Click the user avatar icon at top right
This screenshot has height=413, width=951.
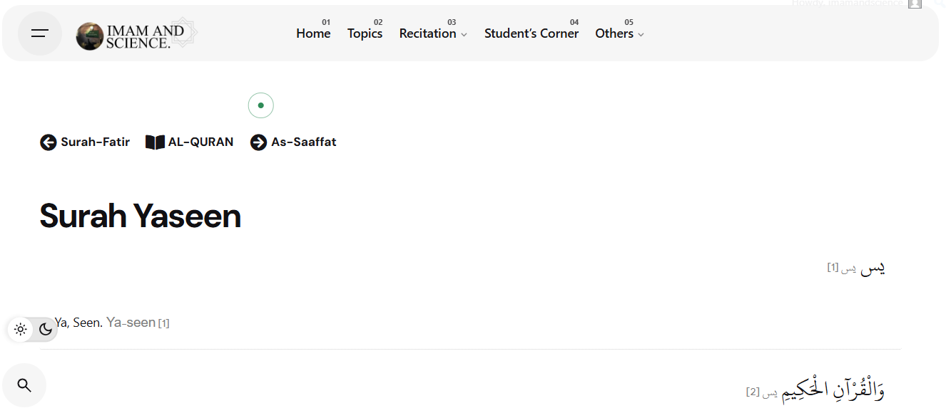(915, 4)
